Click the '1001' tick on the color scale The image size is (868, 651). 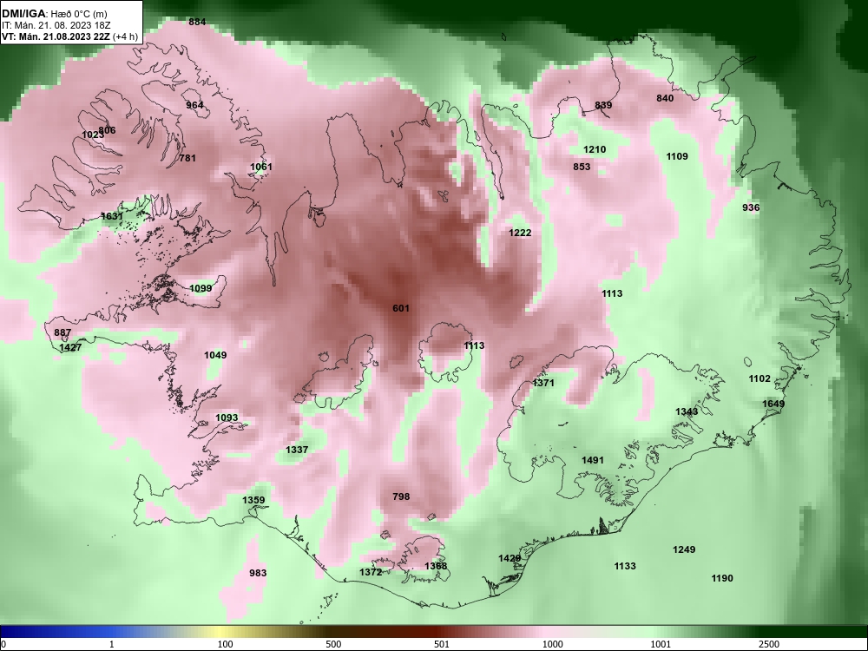661,644
